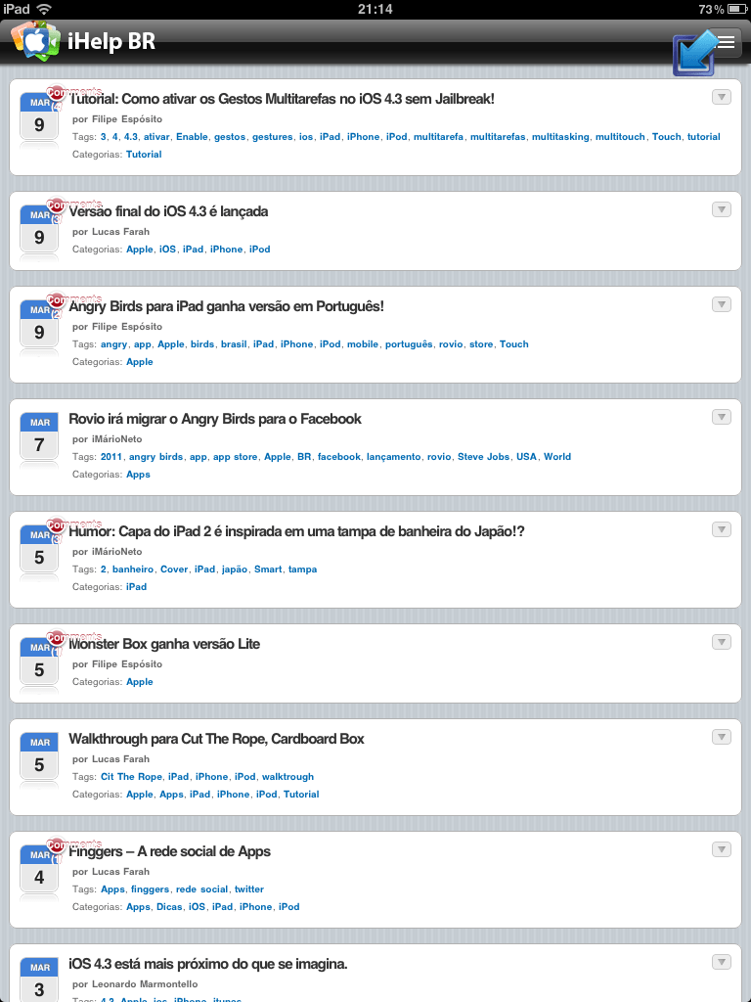The height and width of the screenshot is (1002, 751).
Task: Expand the Humor Capa do iPad 2 post arrow
Action: click(x=721, y=529)
